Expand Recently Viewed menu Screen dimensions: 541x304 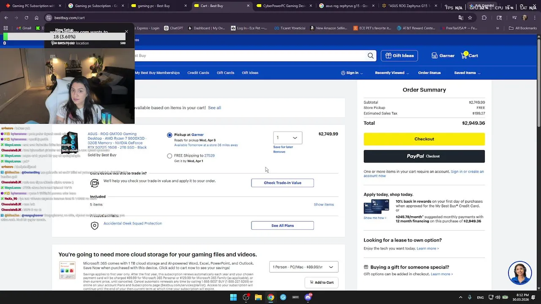click(392, 73)
